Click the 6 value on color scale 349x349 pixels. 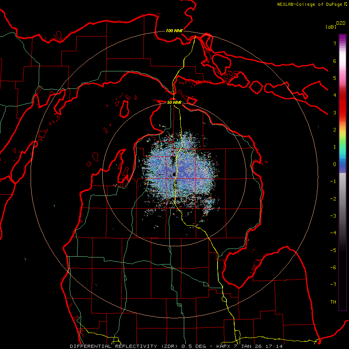335,61
